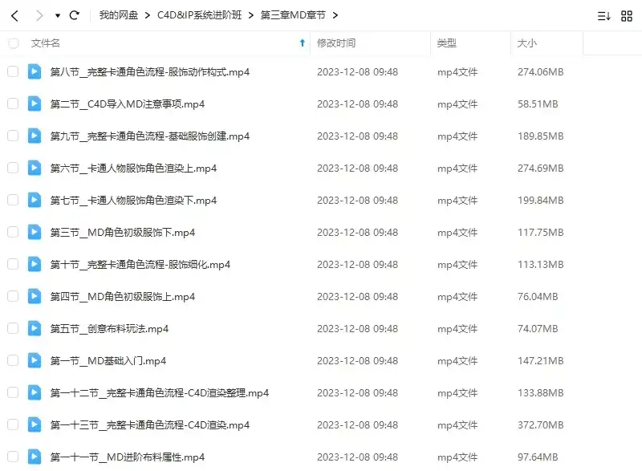Navigate to 我的网盘 via breadcrumb link
This screenshot has width=642, height=471.
(x=118, y=14)
